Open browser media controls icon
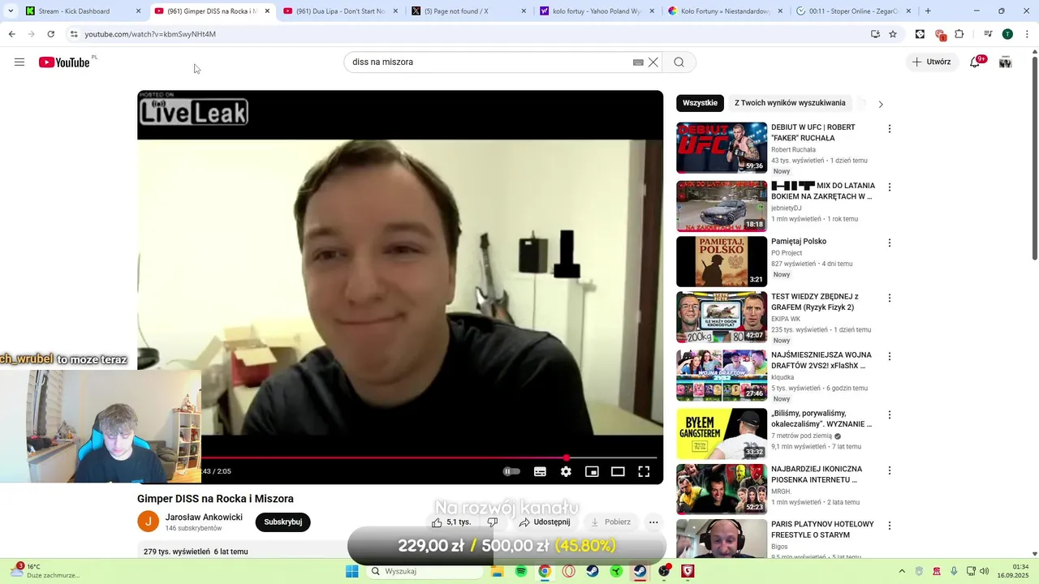The width and height of the screenshot is (1039, 584). pyautogui.click(x=988, y=34)
